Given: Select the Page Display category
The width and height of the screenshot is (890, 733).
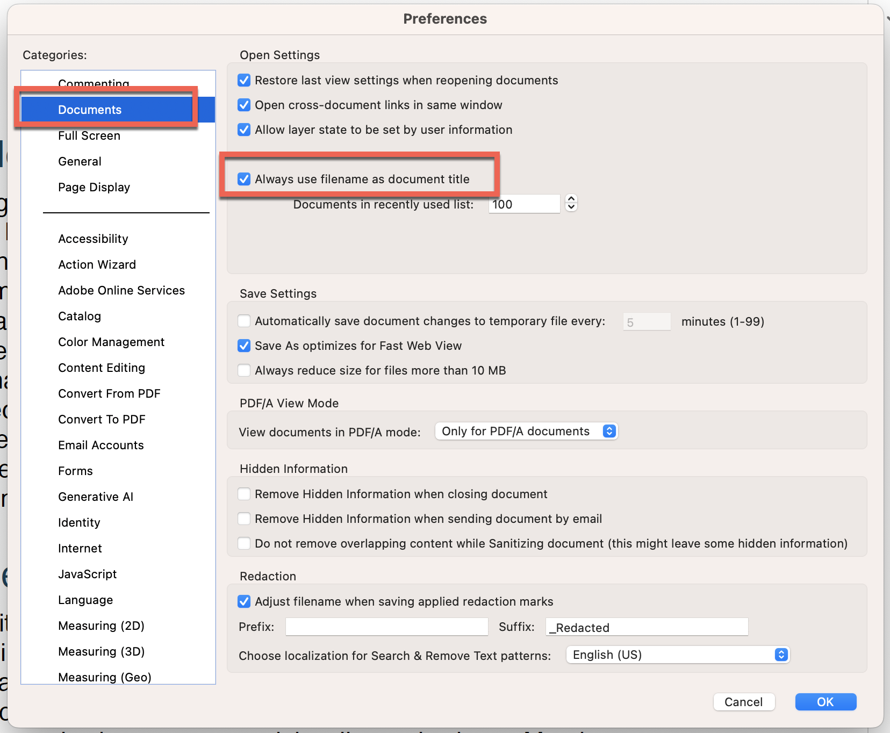Looking at the screenshot, I should [94, 187].
